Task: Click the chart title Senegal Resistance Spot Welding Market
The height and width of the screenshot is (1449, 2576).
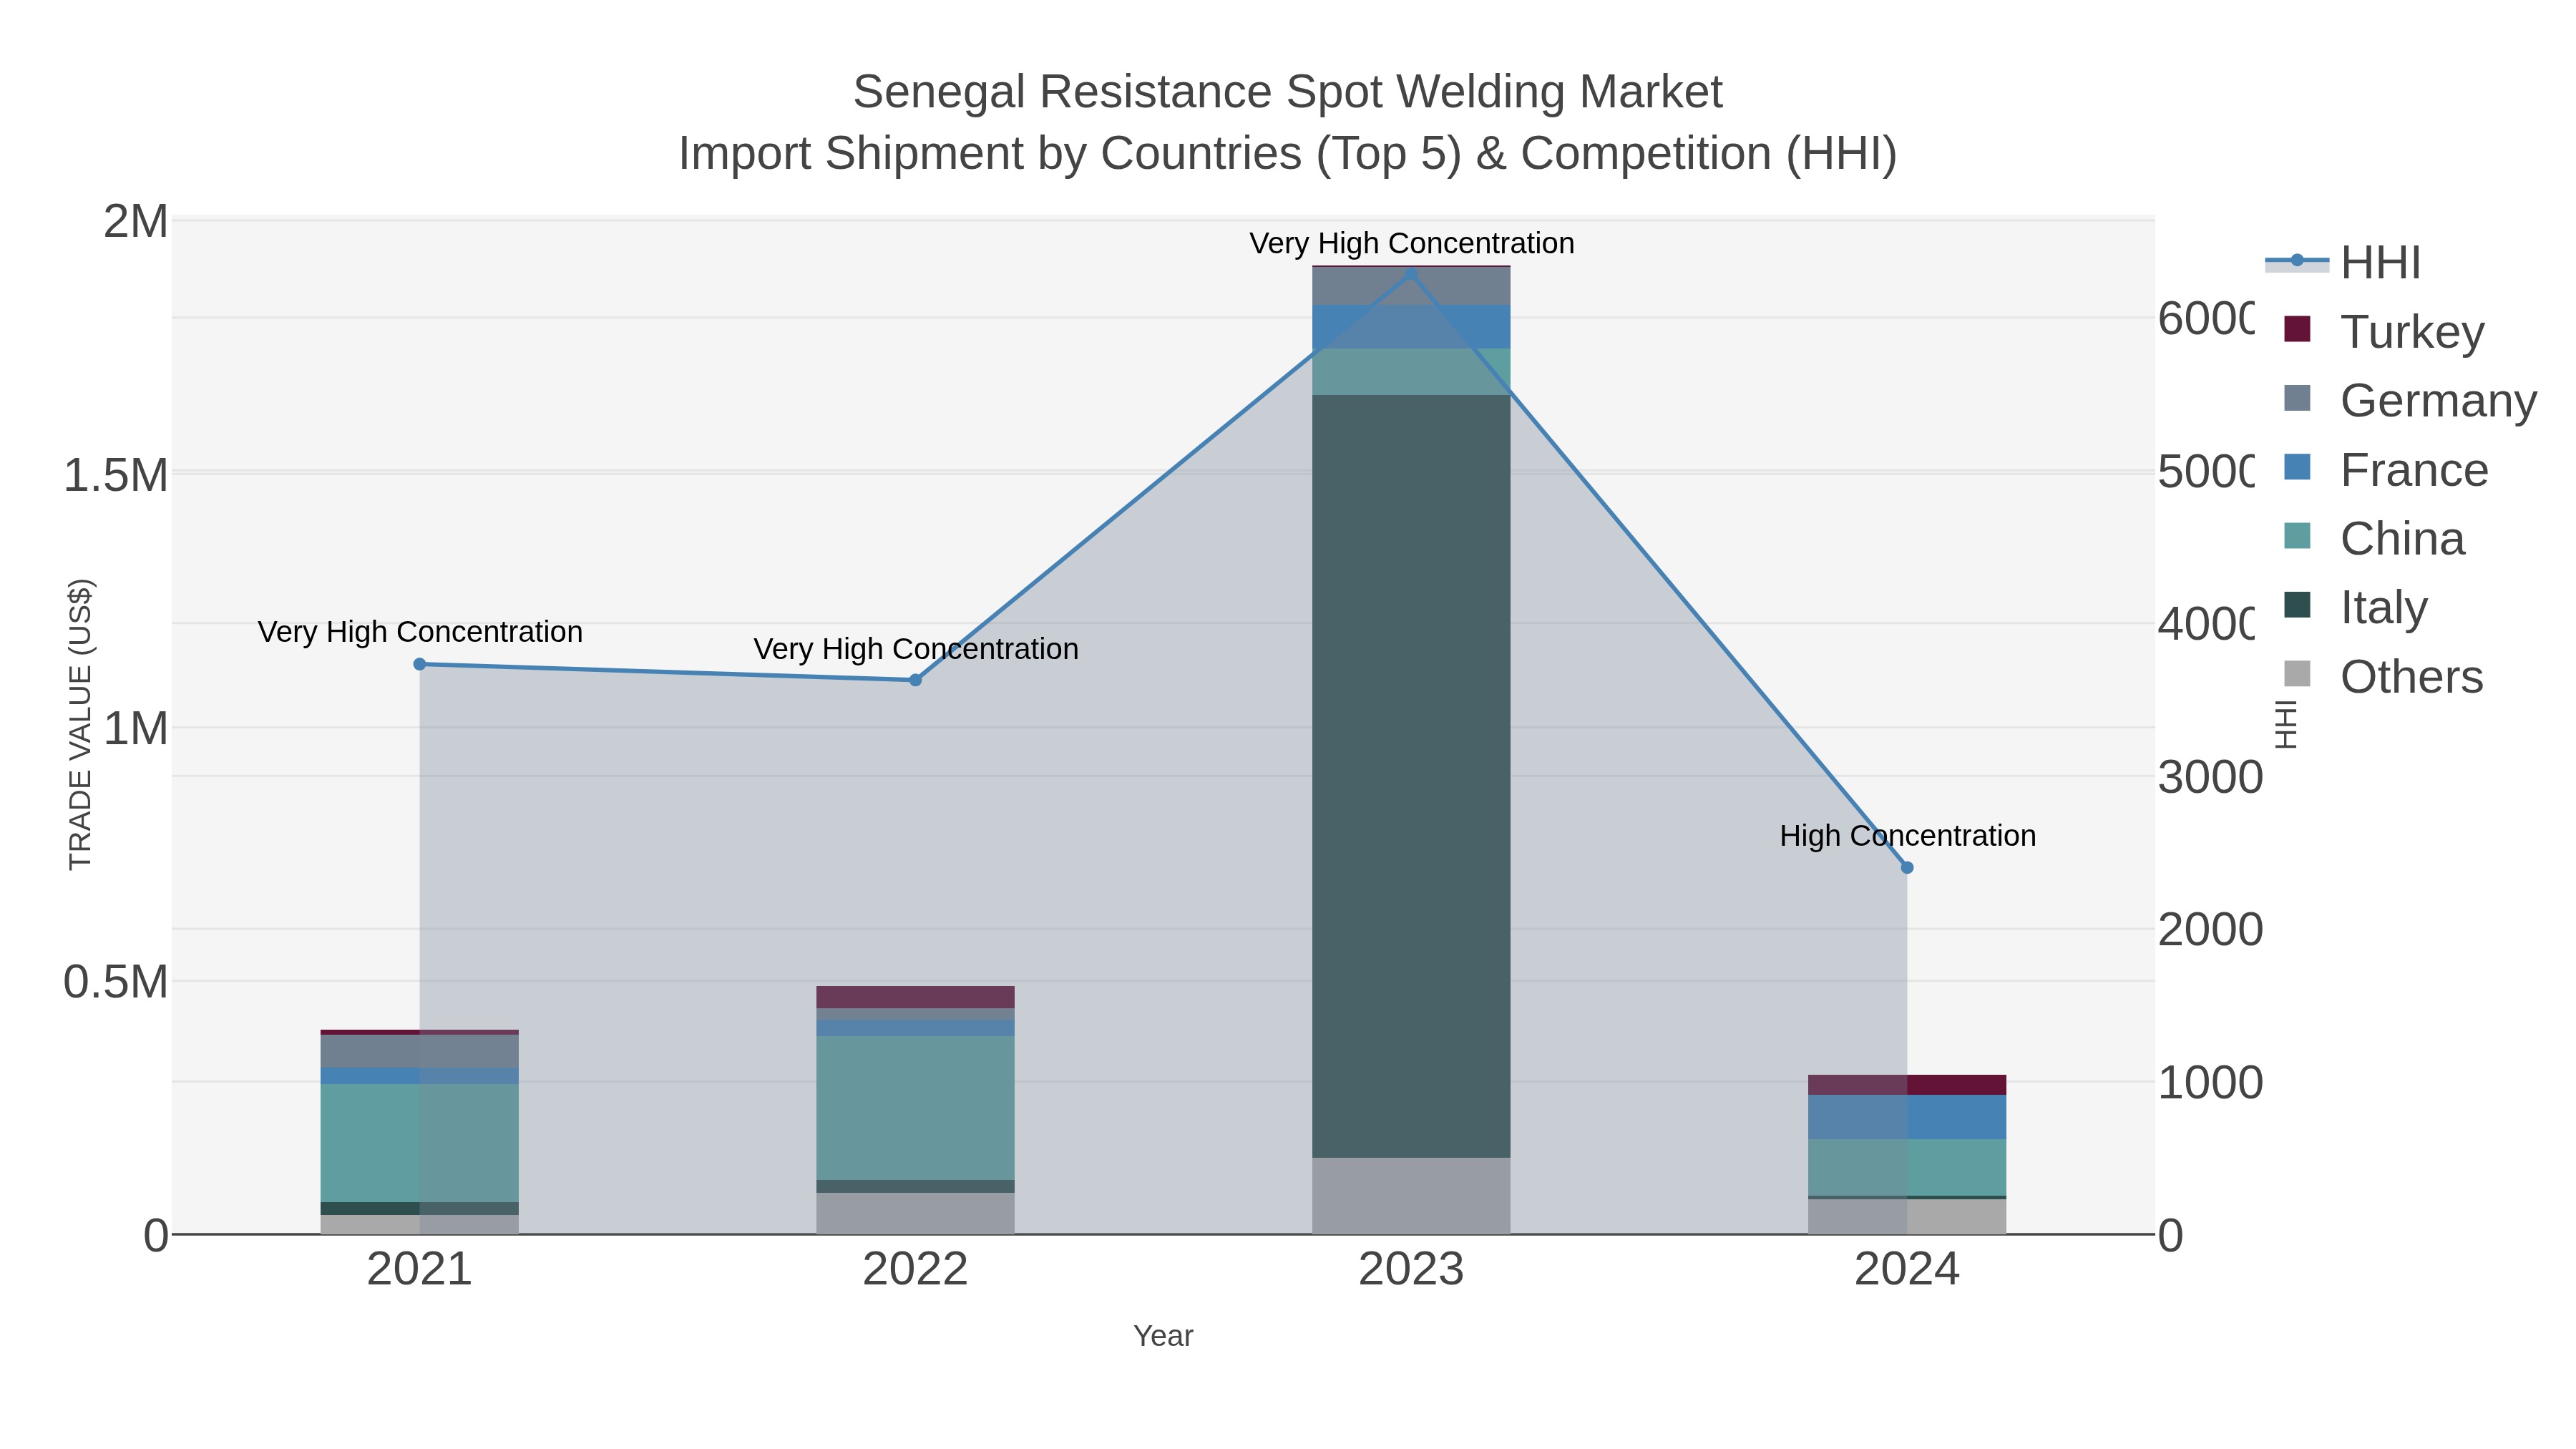Action: [x=1288, y=92]
